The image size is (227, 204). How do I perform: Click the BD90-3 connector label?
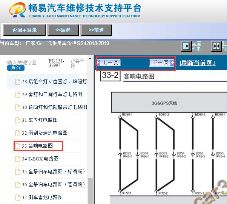tap(200, 115)
